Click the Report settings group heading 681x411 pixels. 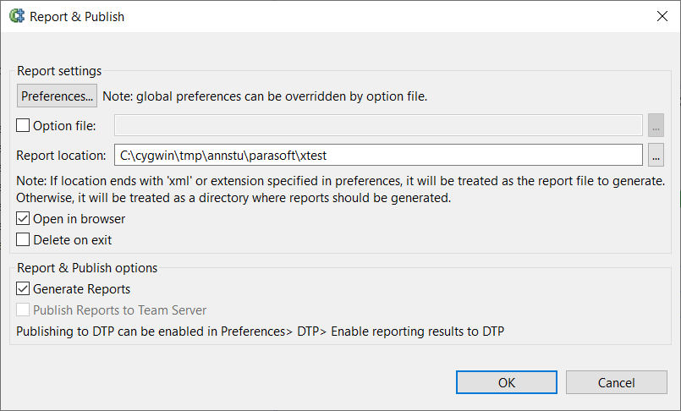tap(59, 71)
